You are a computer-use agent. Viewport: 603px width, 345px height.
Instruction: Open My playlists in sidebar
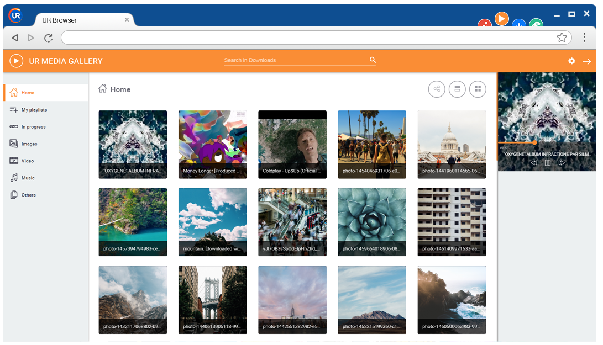coord(34,110)
